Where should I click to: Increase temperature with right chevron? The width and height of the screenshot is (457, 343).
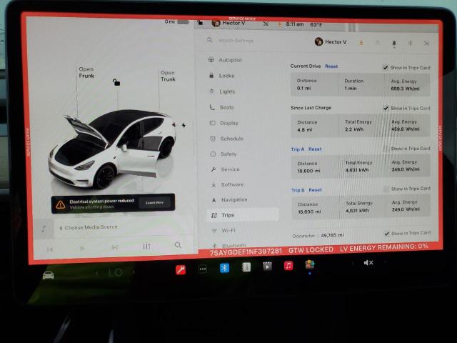point(134,272)
